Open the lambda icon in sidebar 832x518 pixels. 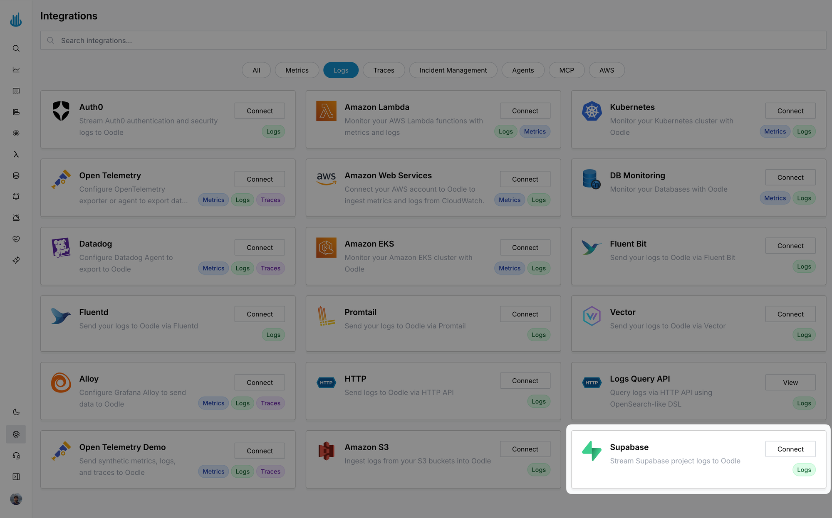16,154
